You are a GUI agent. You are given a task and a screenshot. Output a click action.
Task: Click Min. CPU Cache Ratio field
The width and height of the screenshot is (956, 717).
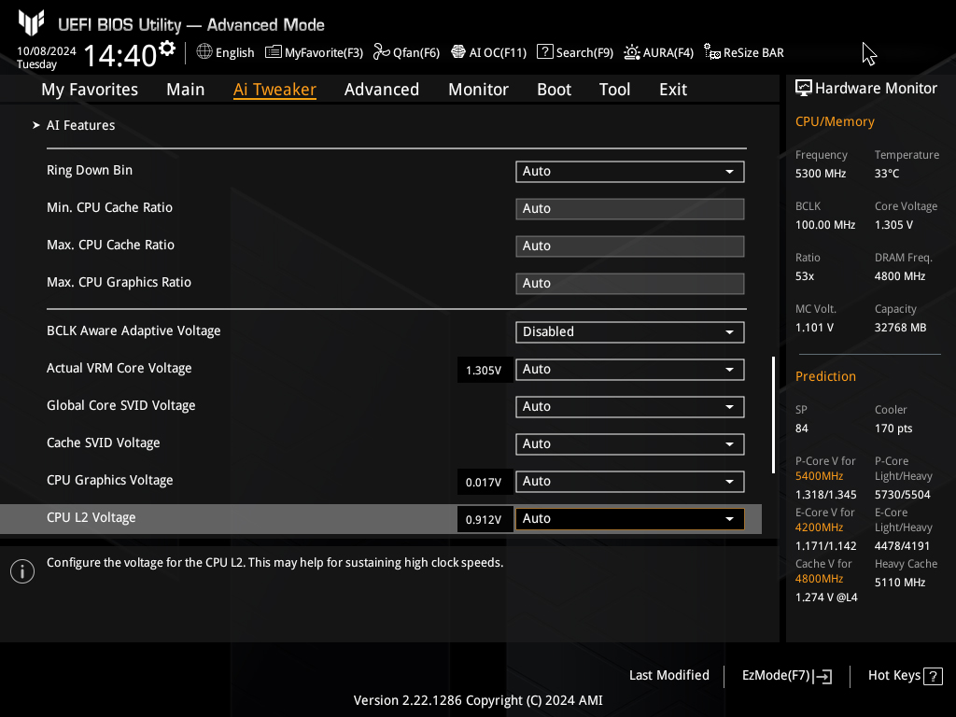pos(630,208)
